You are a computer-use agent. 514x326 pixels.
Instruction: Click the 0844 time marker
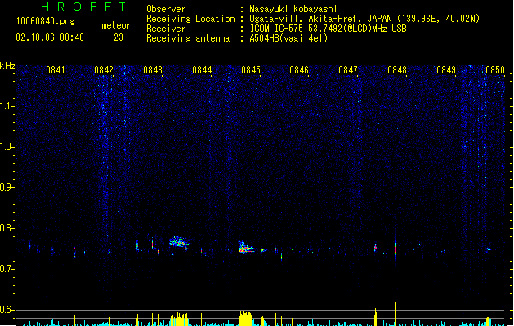click(202, 70)
